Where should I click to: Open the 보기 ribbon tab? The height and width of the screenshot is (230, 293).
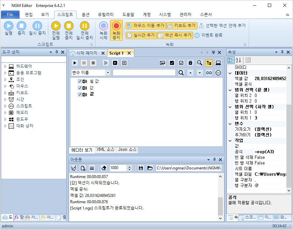(45, 15)
